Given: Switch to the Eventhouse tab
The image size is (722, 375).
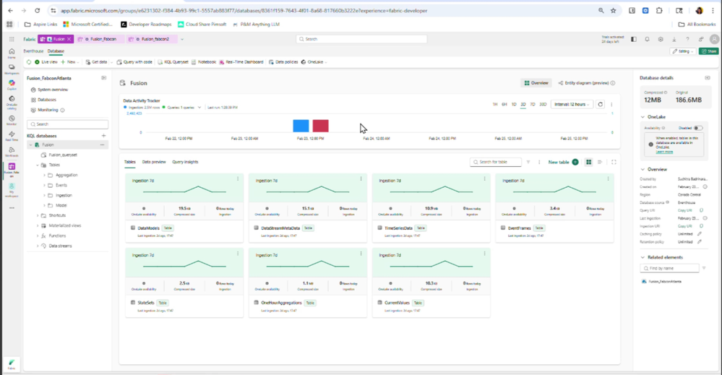Looking at the screenshot, I should point(33,51).
